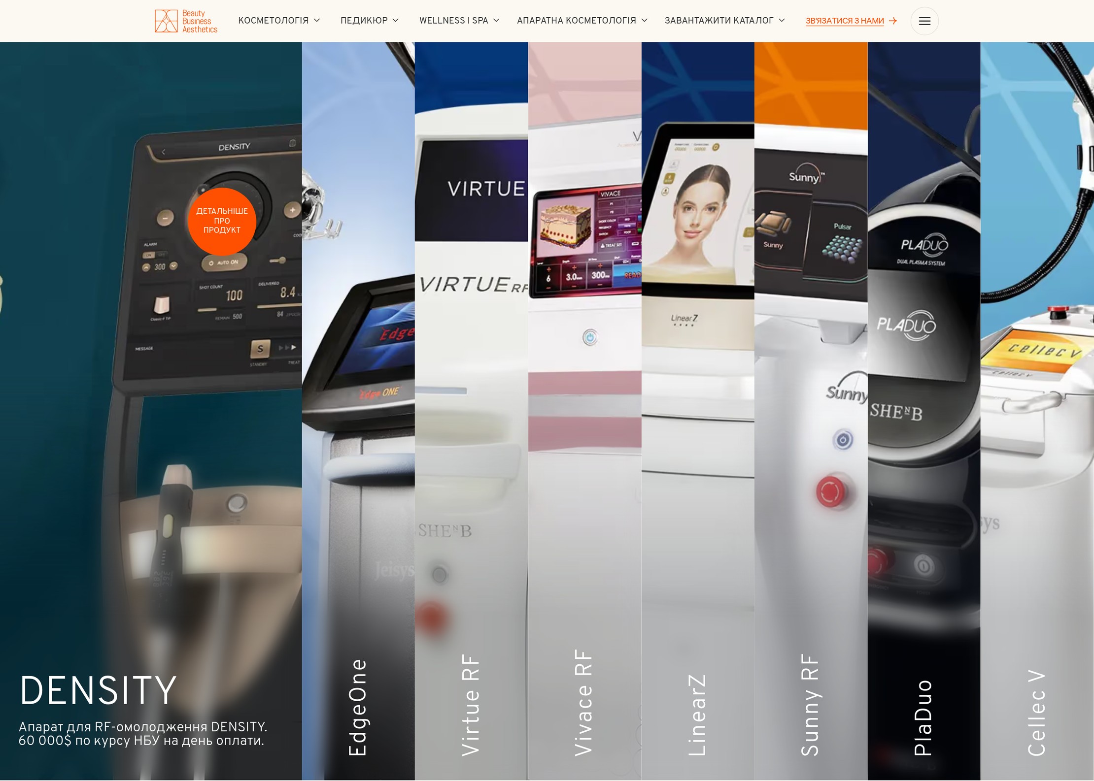
Task: Expand the WELLNESS I SPA dropdown chevron
Action: pos(496,21)
